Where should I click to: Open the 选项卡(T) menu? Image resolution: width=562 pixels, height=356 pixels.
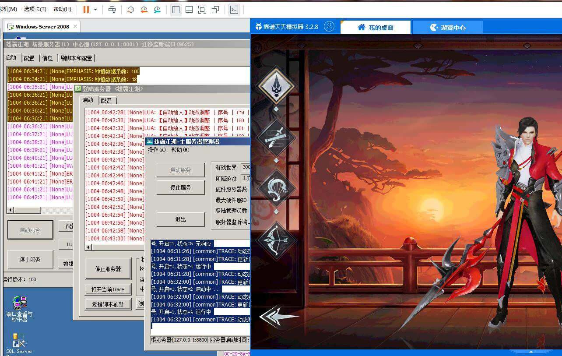[35, 9]
